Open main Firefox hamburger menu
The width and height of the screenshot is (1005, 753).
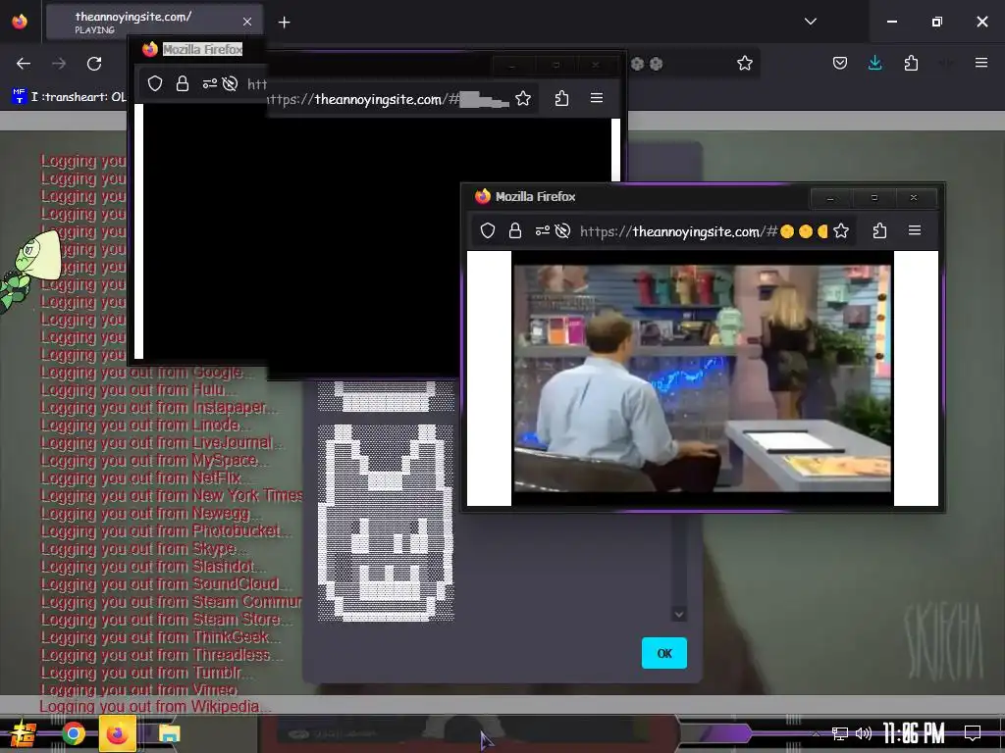point(980,63)
